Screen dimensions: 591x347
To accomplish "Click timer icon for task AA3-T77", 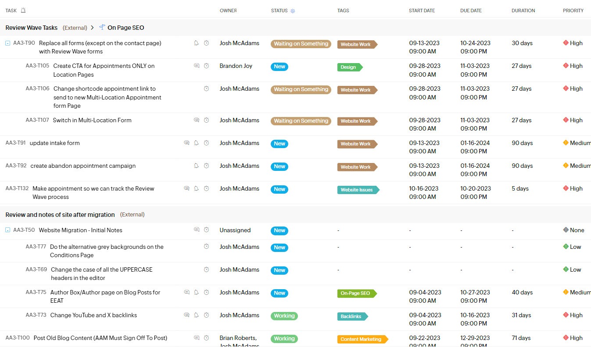I will [x=206, y=247].
